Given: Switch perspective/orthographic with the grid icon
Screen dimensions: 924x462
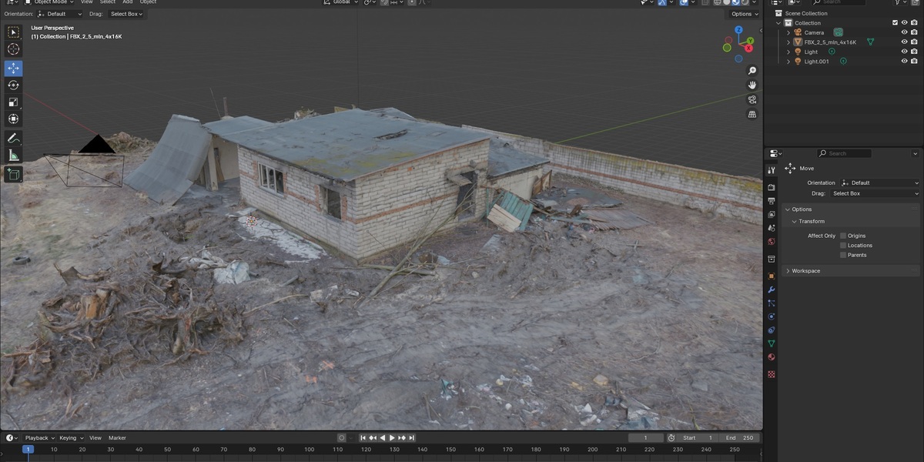Looking at the screenshot, I should [x=752, y=114].
